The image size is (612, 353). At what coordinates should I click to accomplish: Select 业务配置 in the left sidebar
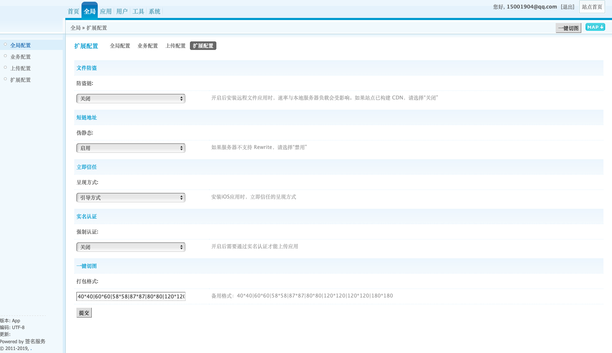(x=20, y=57)
